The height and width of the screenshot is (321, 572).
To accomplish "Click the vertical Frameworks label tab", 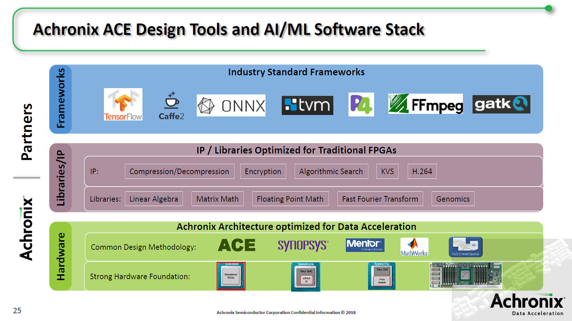I will 61,99.
